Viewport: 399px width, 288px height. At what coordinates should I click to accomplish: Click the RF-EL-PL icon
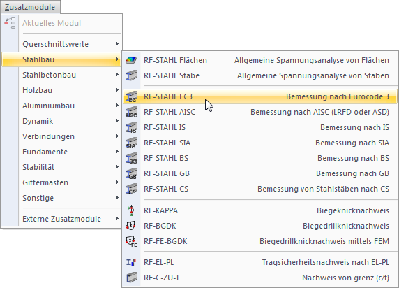click(131, 262)
